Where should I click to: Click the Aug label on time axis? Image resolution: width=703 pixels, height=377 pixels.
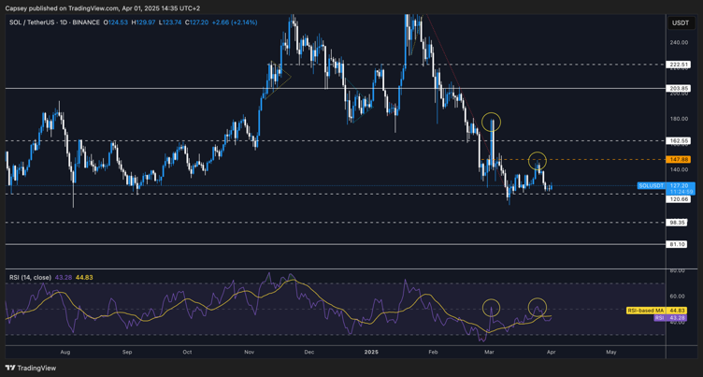coord(65,353)
